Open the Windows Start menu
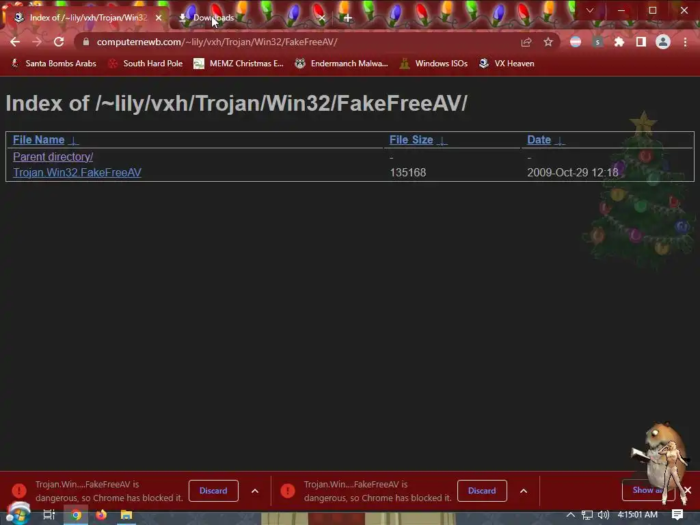The height and width of the screenshot is (525, 700). 18,515
